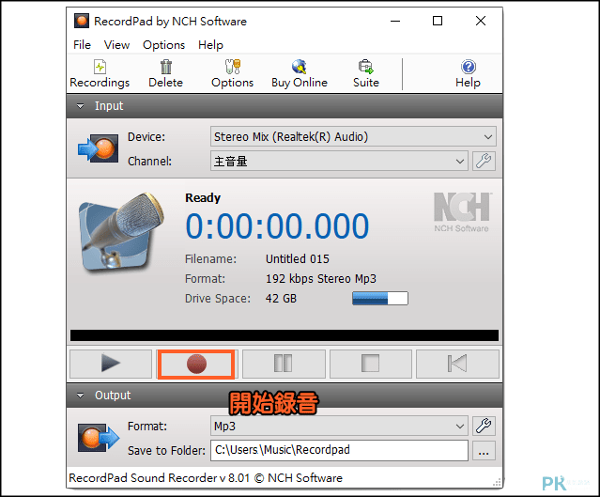
Task: Open the Help menu in menu bar
Action: pyautogui.click(x=210, y=45)
